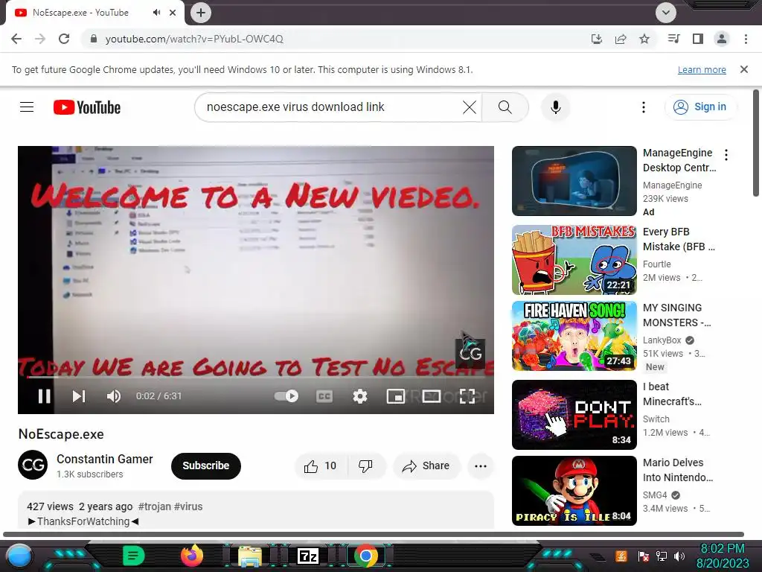Share the video

click(x=426, y=466)
